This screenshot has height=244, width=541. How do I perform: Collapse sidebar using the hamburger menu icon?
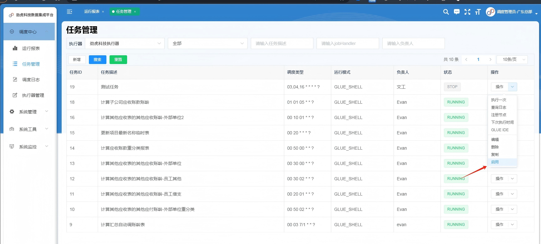(70, 12)
